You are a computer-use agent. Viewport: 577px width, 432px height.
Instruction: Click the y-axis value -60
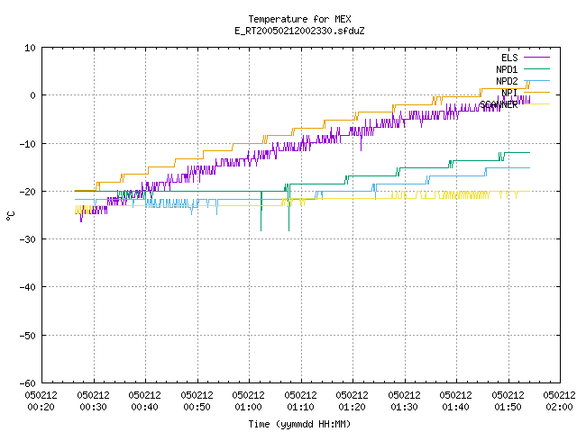[x=28, y=383]
